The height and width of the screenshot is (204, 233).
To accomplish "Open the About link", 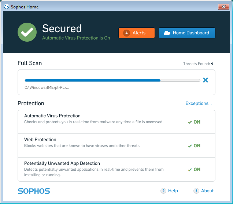I will click(x=207, y=191).
